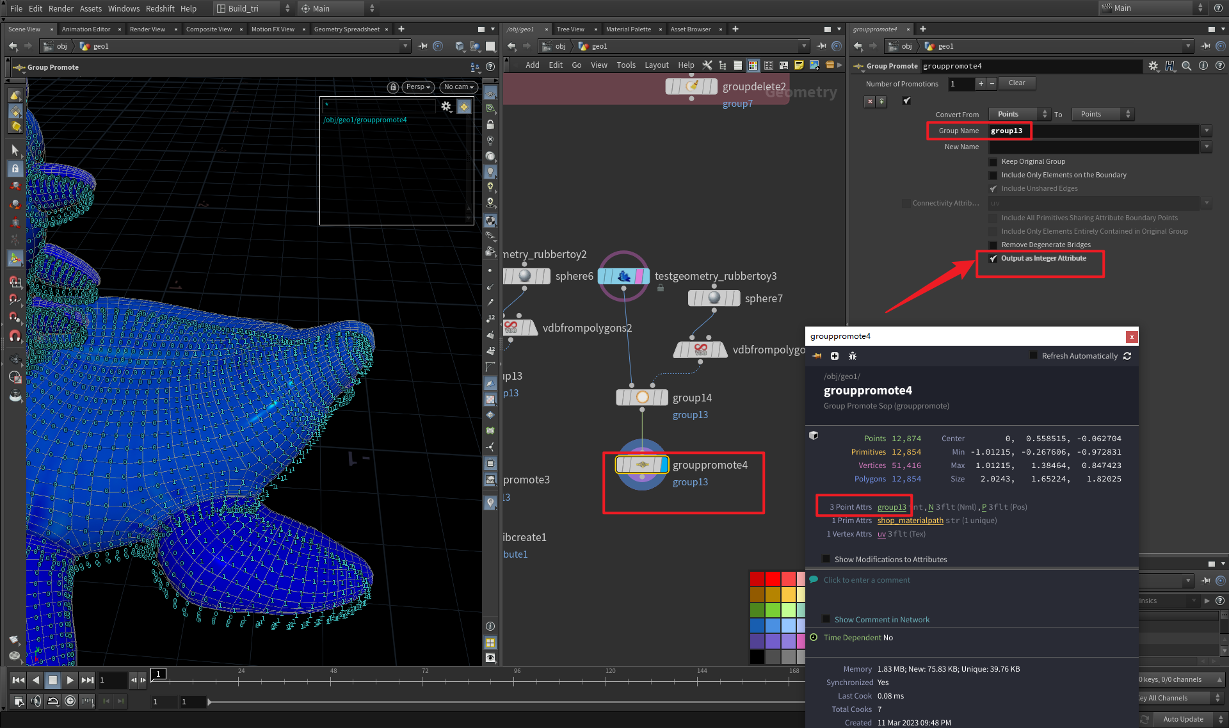
Task: Open the Convert From Points dropdown
Action: point(1019,113)
